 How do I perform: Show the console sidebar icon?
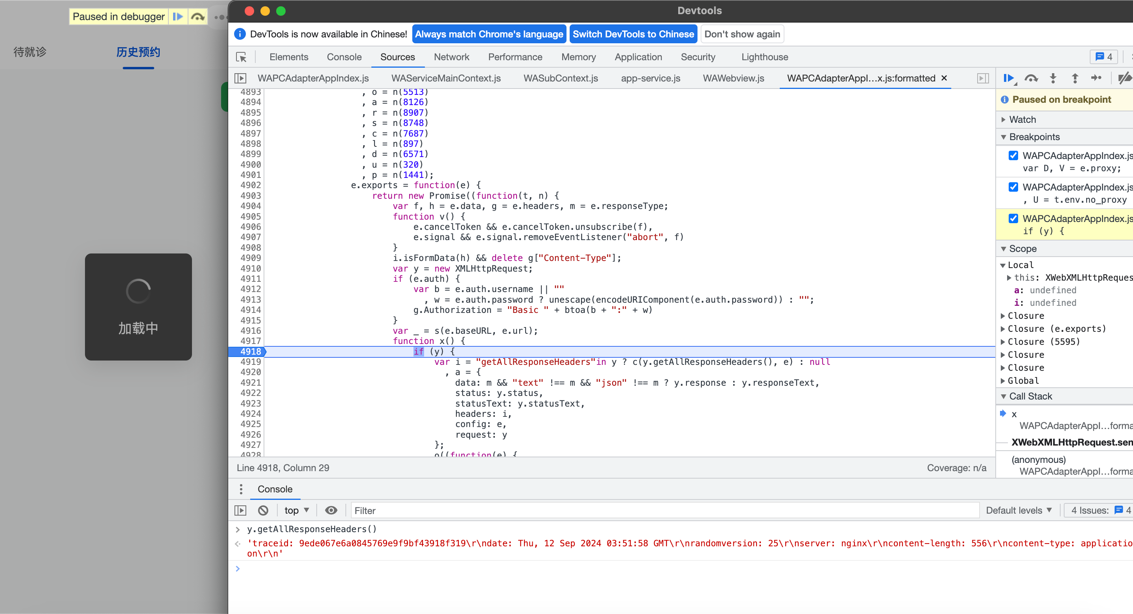coord(240,510)
